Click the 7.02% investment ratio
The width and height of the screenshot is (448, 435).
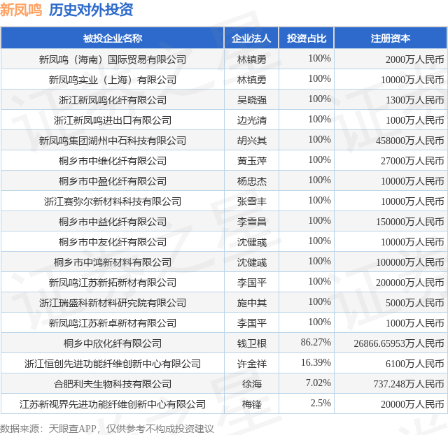(318, 383)
